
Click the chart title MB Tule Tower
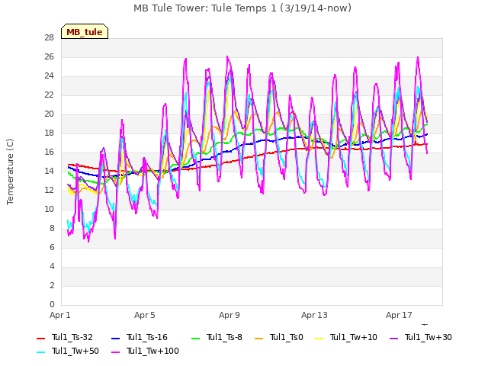point(242,8)
